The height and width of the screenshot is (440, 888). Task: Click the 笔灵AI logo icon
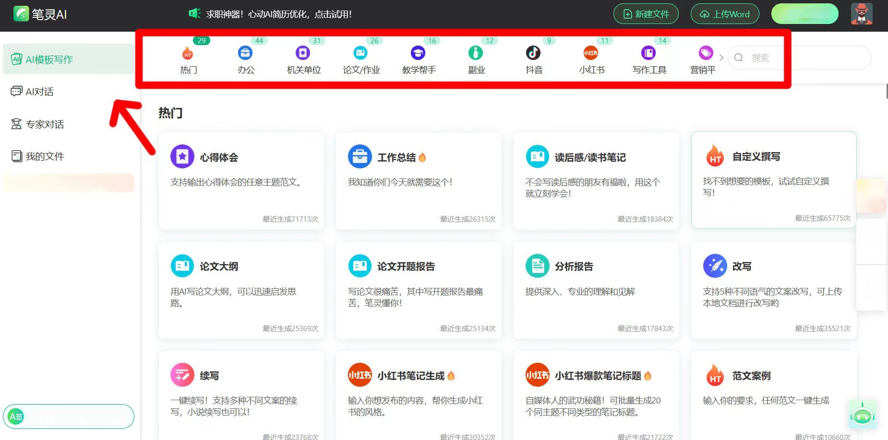click(x=21, y=14)
